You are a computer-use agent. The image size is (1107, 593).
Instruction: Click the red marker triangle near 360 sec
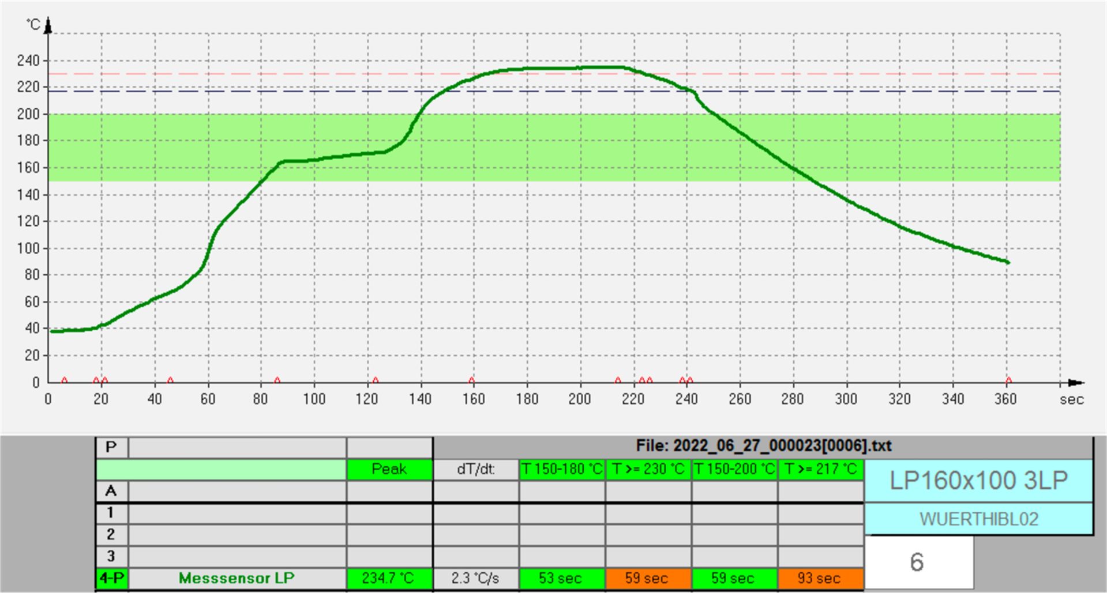tap(1008, 379)
